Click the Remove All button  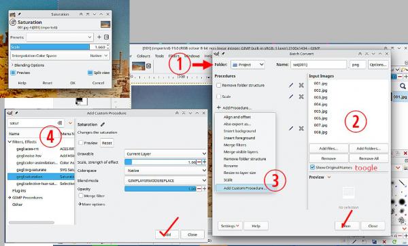click(369, 158)
